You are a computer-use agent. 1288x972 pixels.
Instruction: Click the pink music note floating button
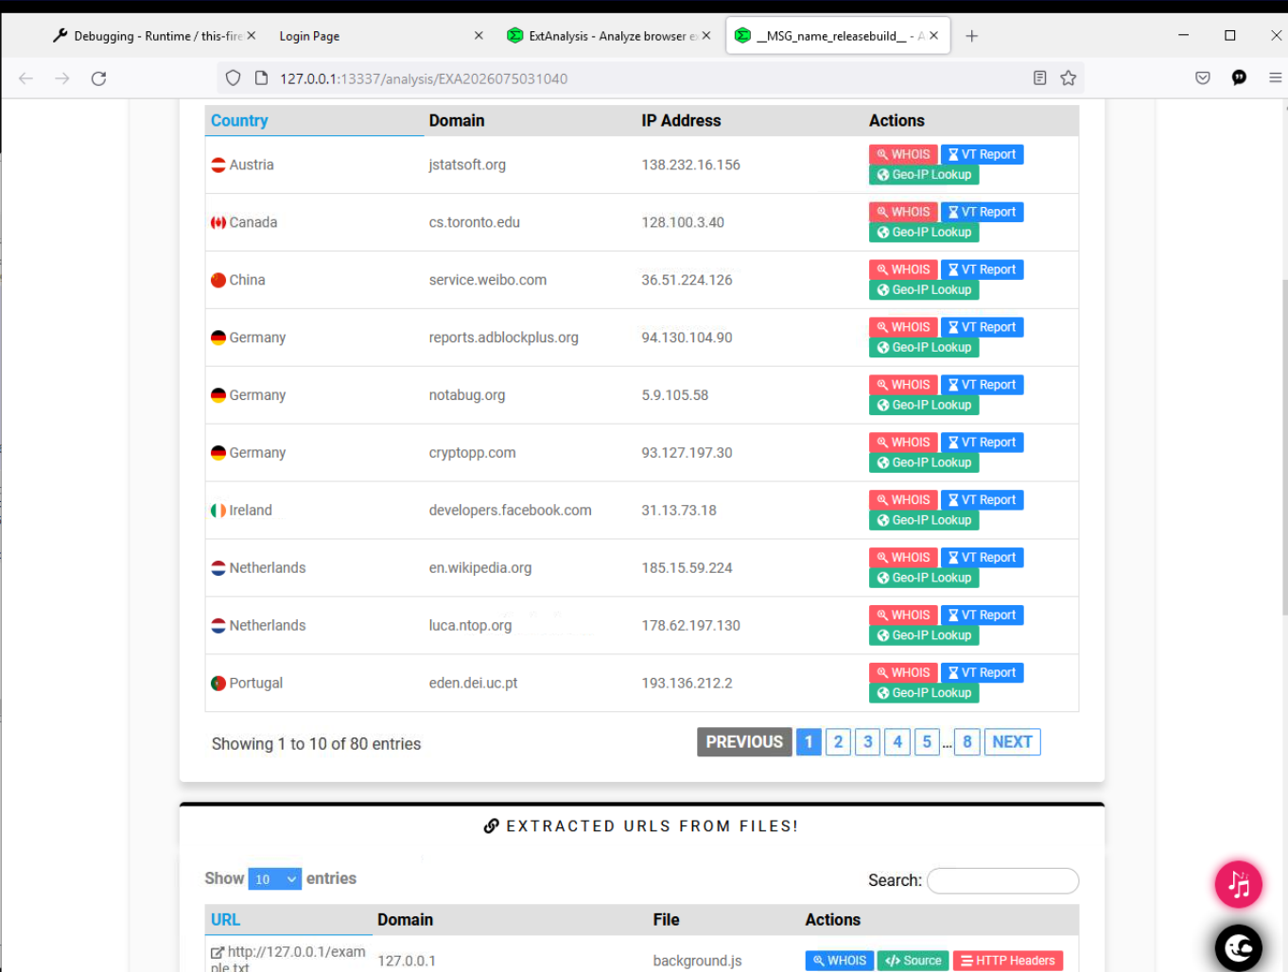point(1238,884)
